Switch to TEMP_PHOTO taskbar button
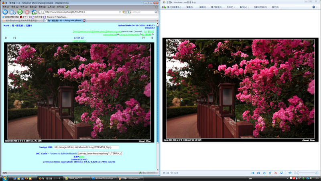This screenshot has width=321, height=181. 77,178
